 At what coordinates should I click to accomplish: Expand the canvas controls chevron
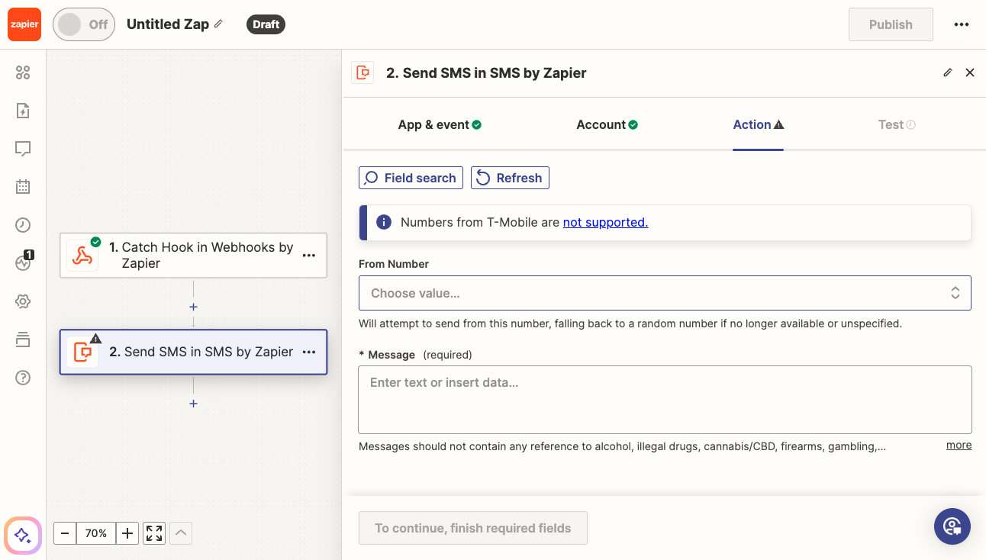click(181, 533)
